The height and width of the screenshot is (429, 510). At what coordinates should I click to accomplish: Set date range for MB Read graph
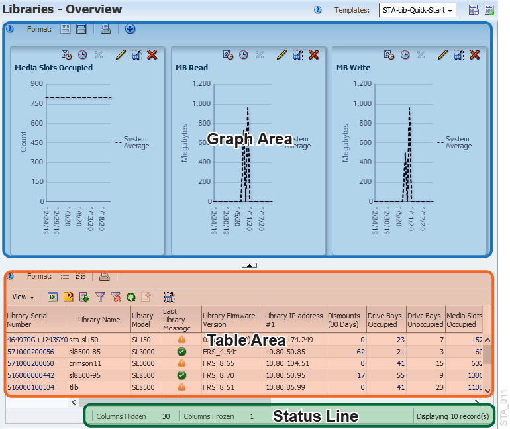[228, 54]
